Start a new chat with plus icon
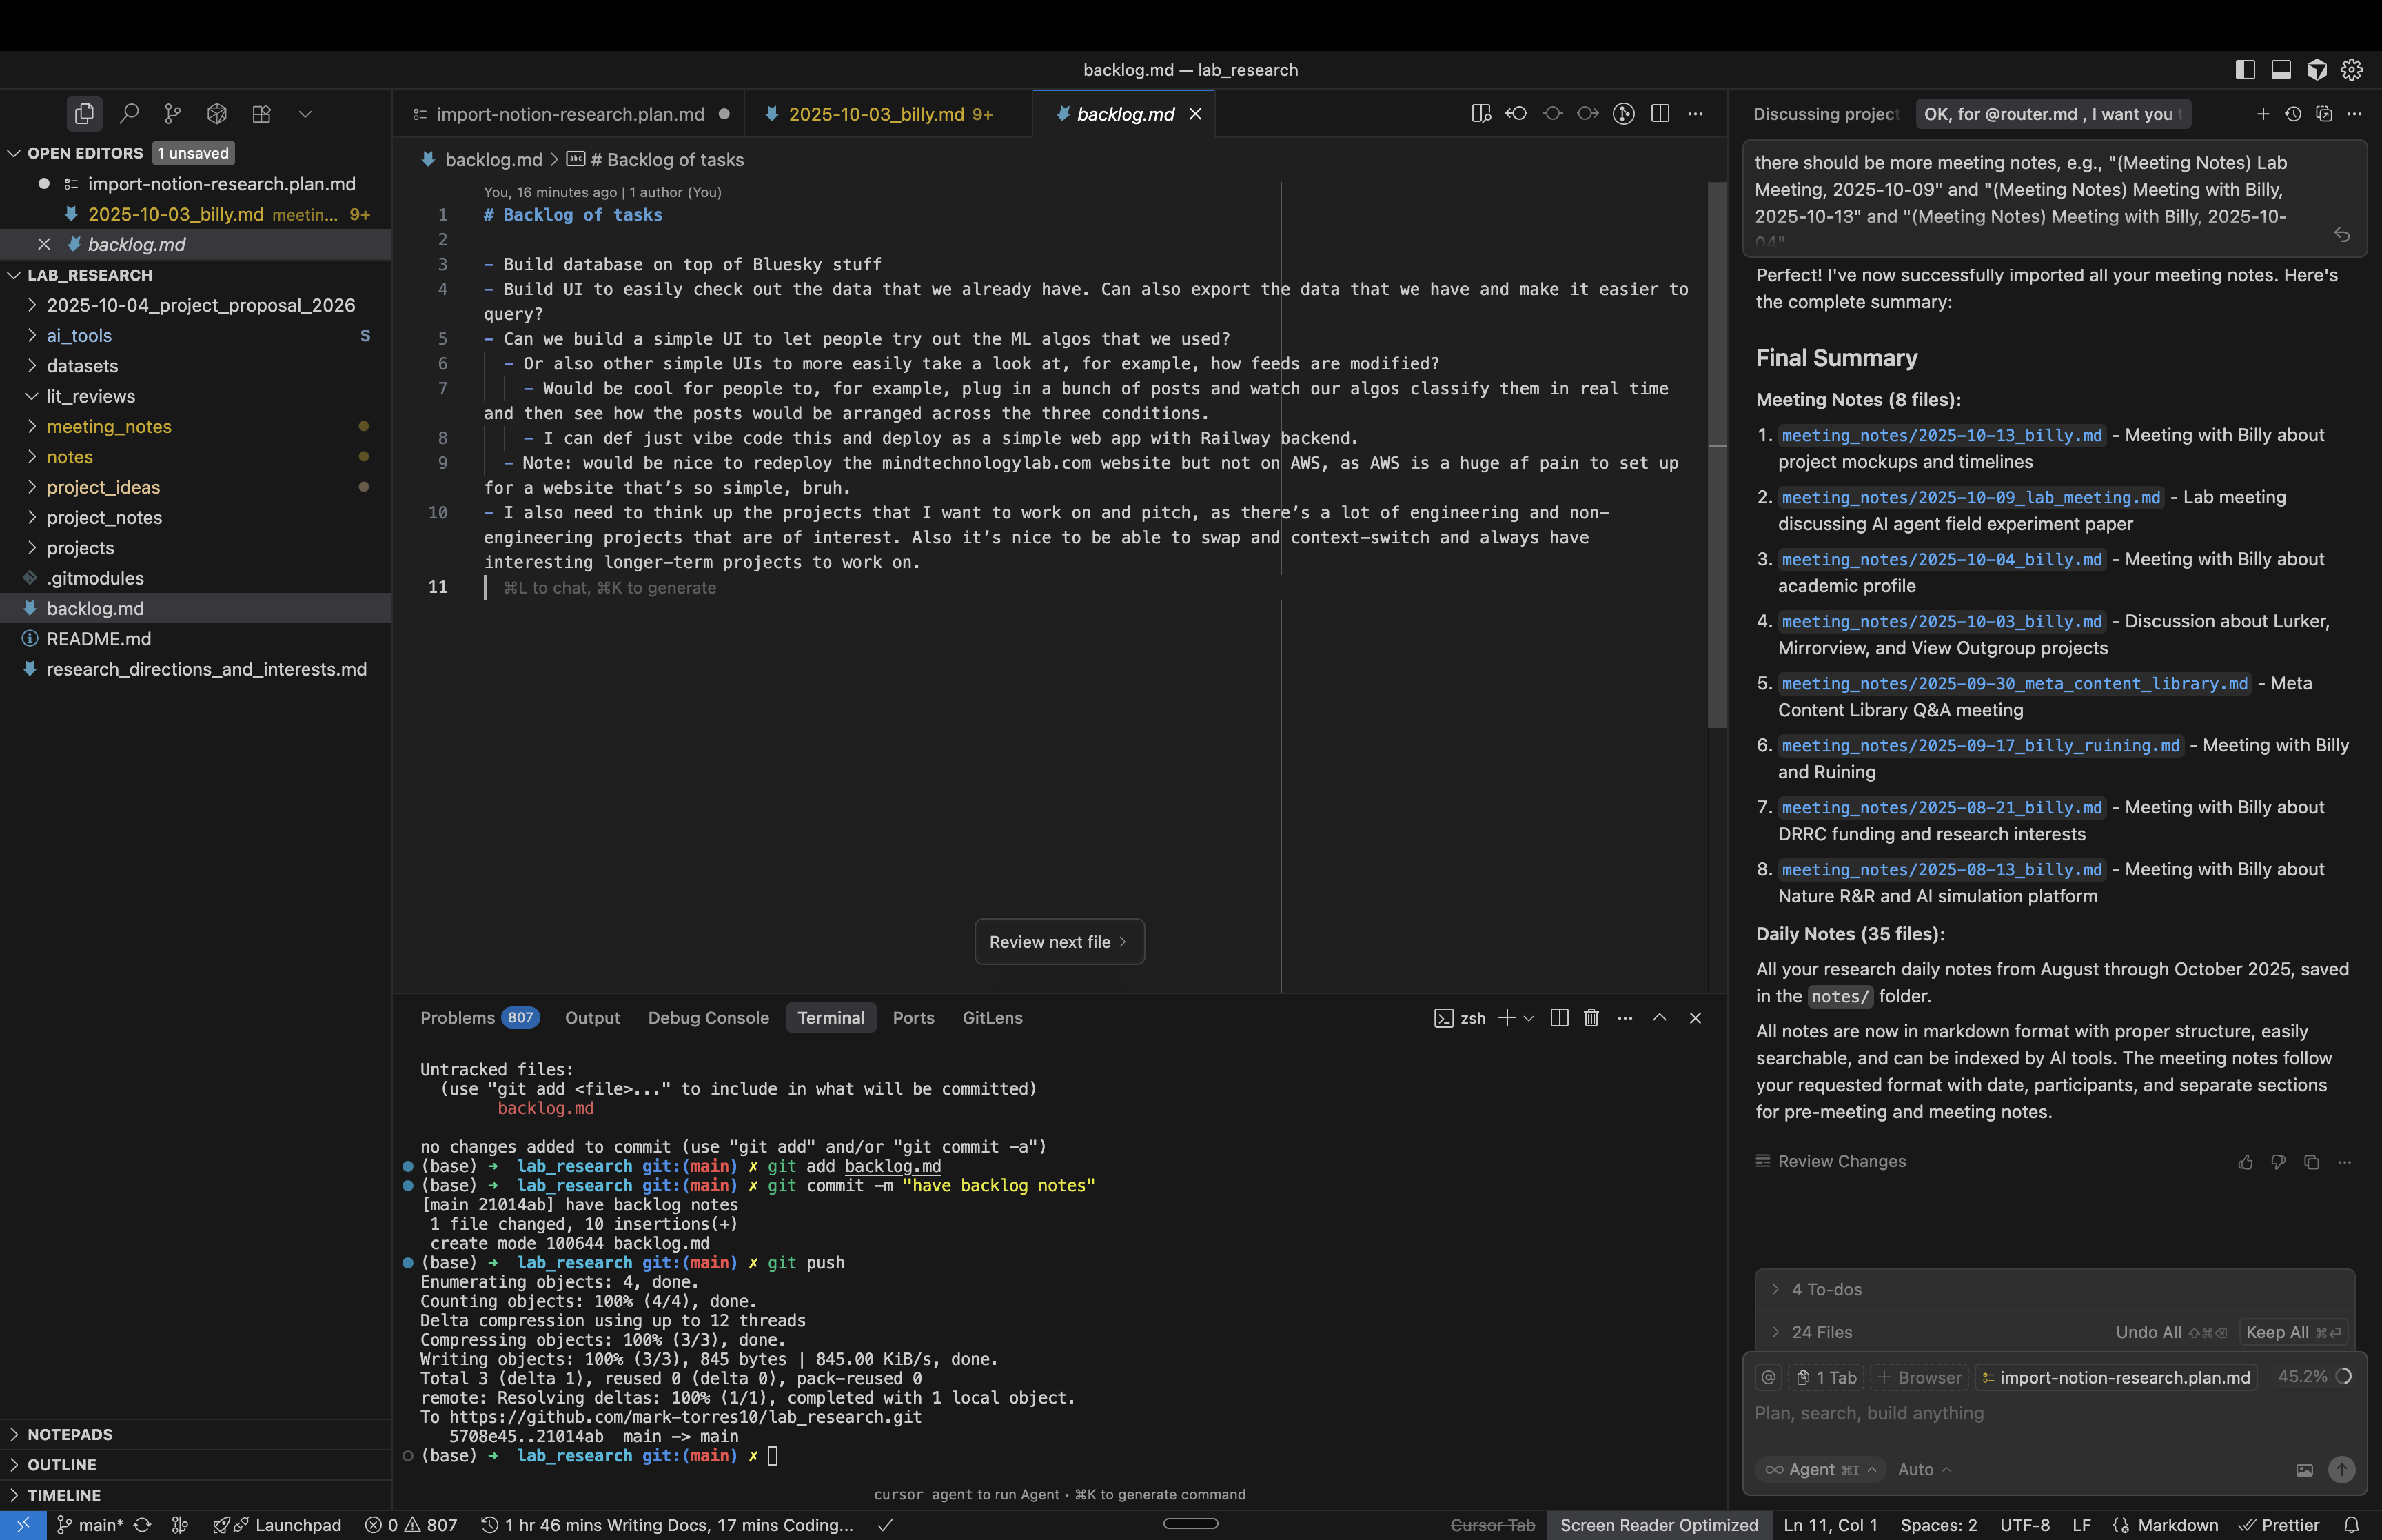Screen dimensions: 2382x1540 (2263, 114)
